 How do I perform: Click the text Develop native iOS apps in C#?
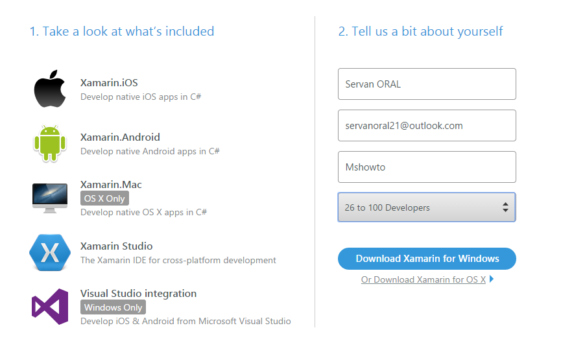tap(141, 97)
